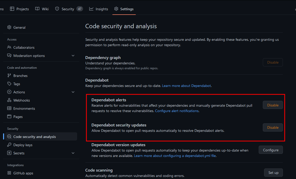The width and height of the screenshot is (296, 179).
Task: Click the Tags label icon
Action: click(x=9, y=84)
